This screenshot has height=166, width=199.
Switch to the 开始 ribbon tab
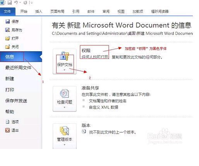click(24, 11)
